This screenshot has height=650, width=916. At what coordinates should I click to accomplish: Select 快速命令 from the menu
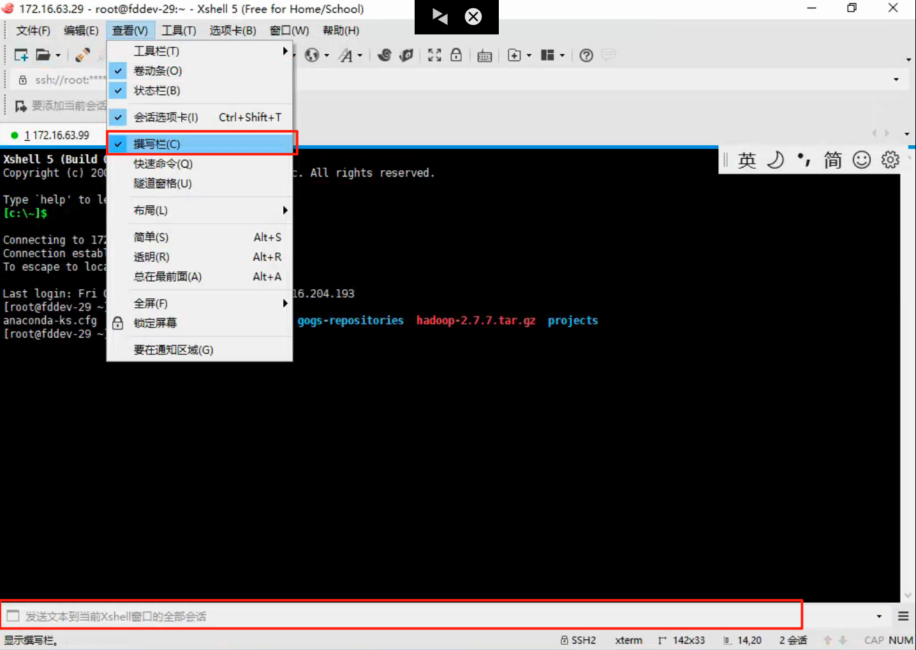point(163,163)
